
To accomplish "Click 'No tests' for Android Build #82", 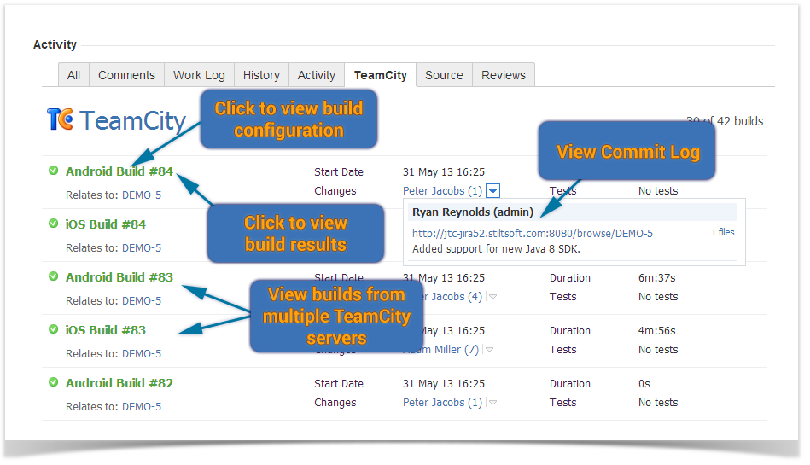I will [657, 403].
